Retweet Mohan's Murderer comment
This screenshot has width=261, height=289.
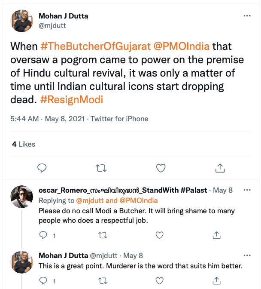[102, 281]
